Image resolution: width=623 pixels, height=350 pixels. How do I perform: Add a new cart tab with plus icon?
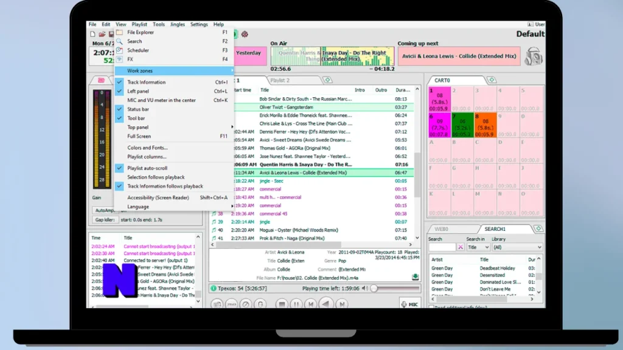click(x=492, y=80)
